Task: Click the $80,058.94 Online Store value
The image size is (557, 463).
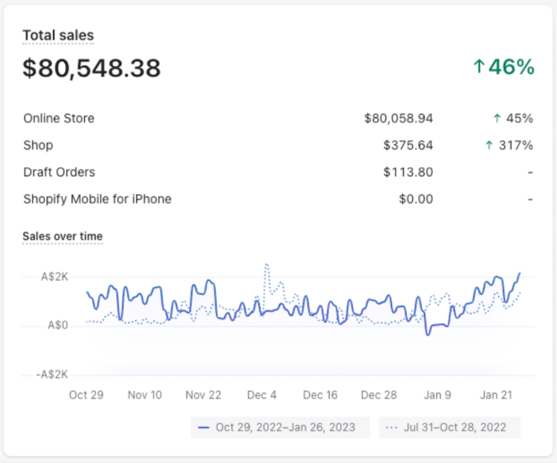Action: point(399,118)
